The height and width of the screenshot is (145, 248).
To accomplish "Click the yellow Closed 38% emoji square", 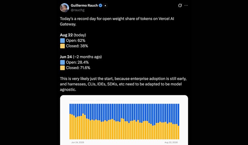I will 62,46.
